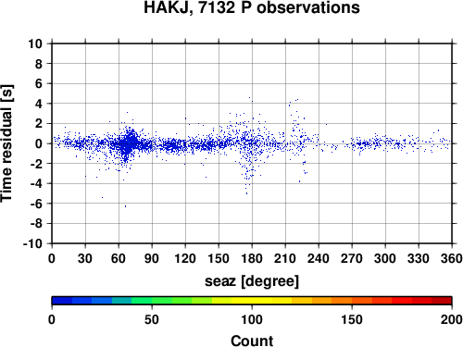Click the 200 label under the colorbar
Image resolution: width=463 pixels, height=347 pixels.
point(452,319)
